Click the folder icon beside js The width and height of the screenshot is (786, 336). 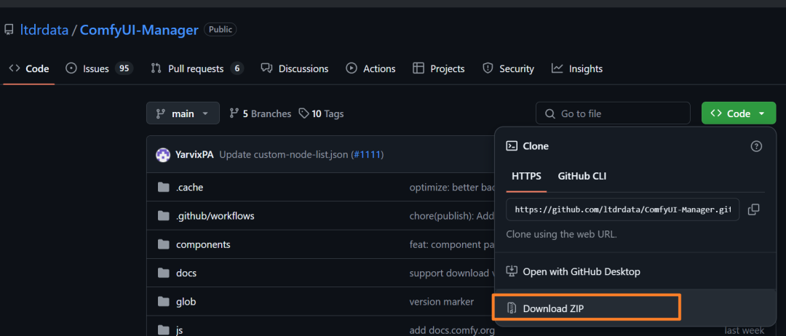(x=164, y=330)
